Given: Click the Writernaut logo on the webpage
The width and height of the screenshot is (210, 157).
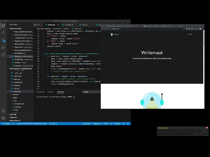Looking at the screenshot, I should click(x=115, y=34).
